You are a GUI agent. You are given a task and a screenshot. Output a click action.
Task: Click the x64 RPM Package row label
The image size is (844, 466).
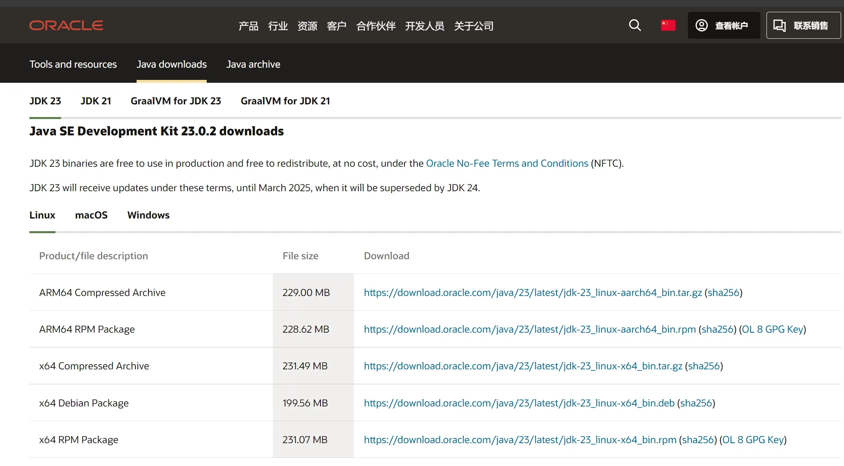(79, 440)
